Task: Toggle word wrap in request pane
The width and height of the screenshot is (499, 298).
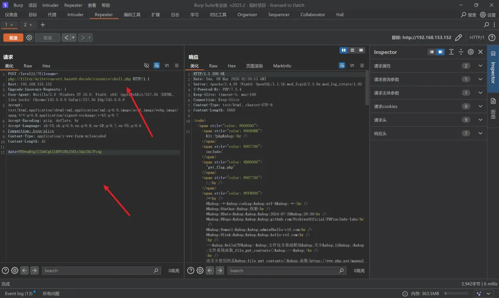Action: (157, 65)
